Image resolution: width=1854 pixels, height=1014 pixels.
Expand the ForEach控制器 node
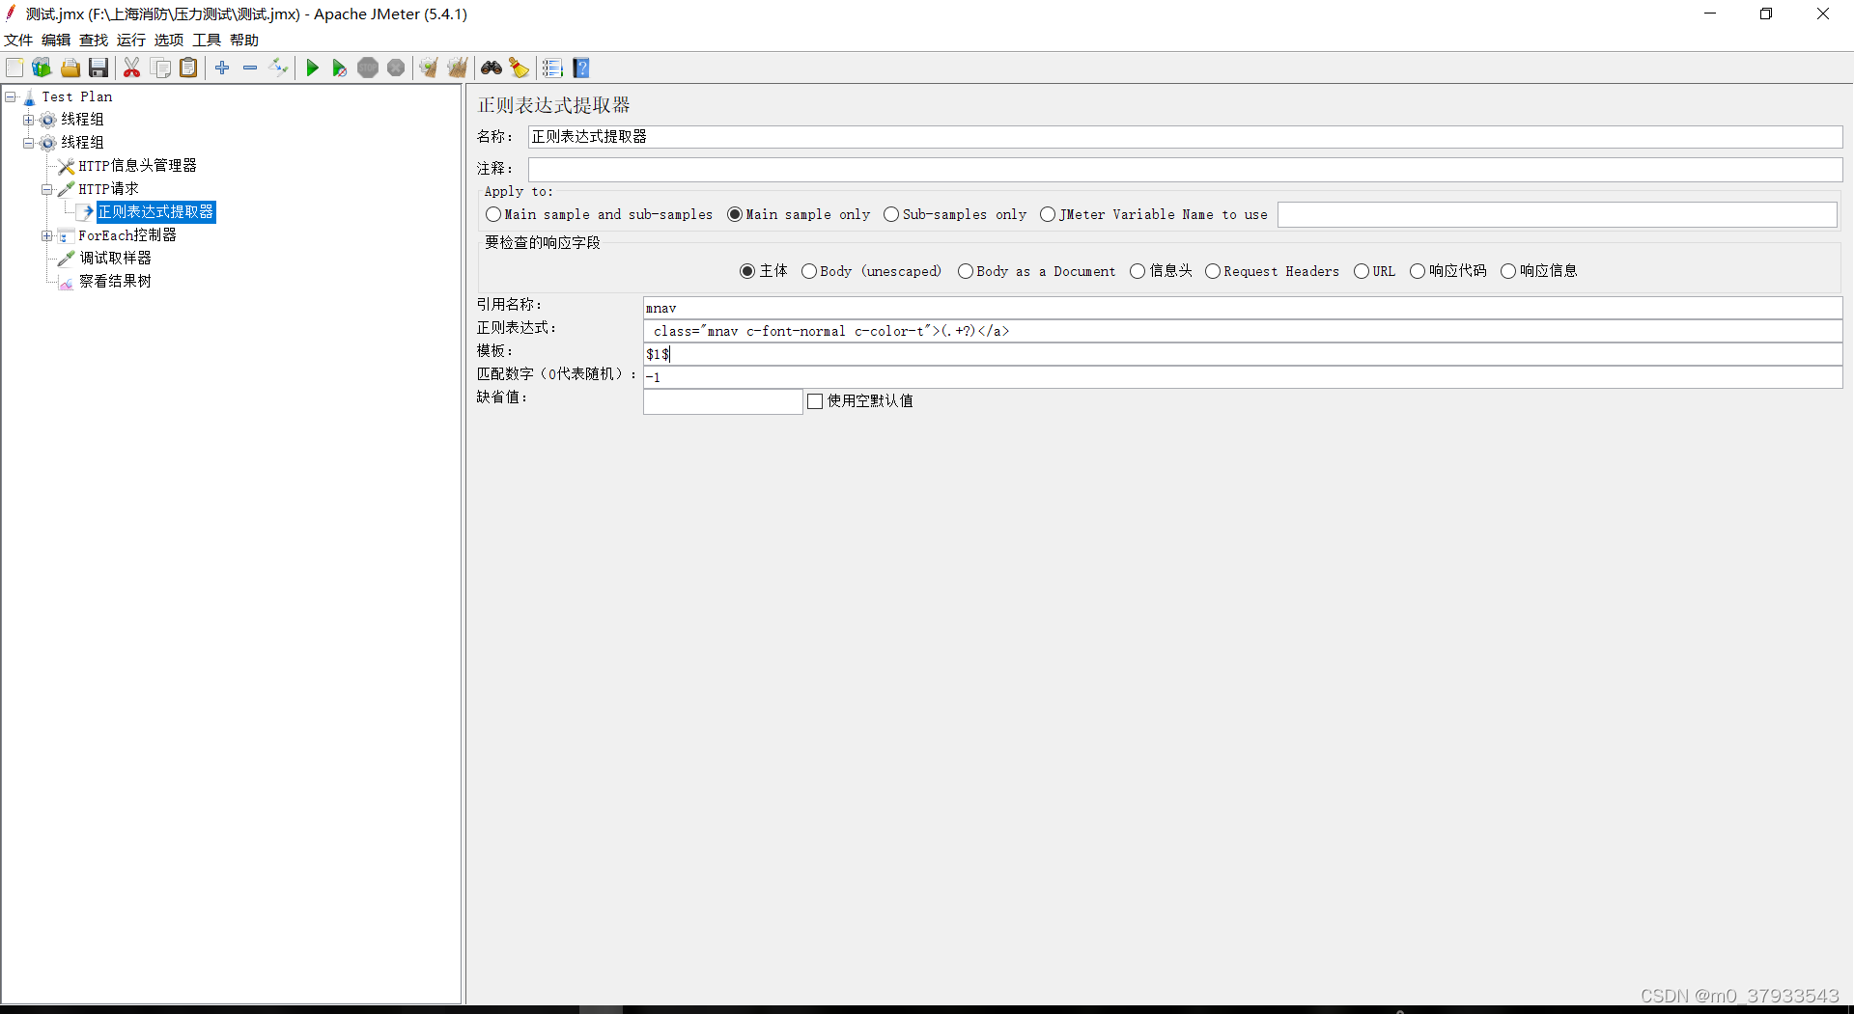tap(47, 235)
